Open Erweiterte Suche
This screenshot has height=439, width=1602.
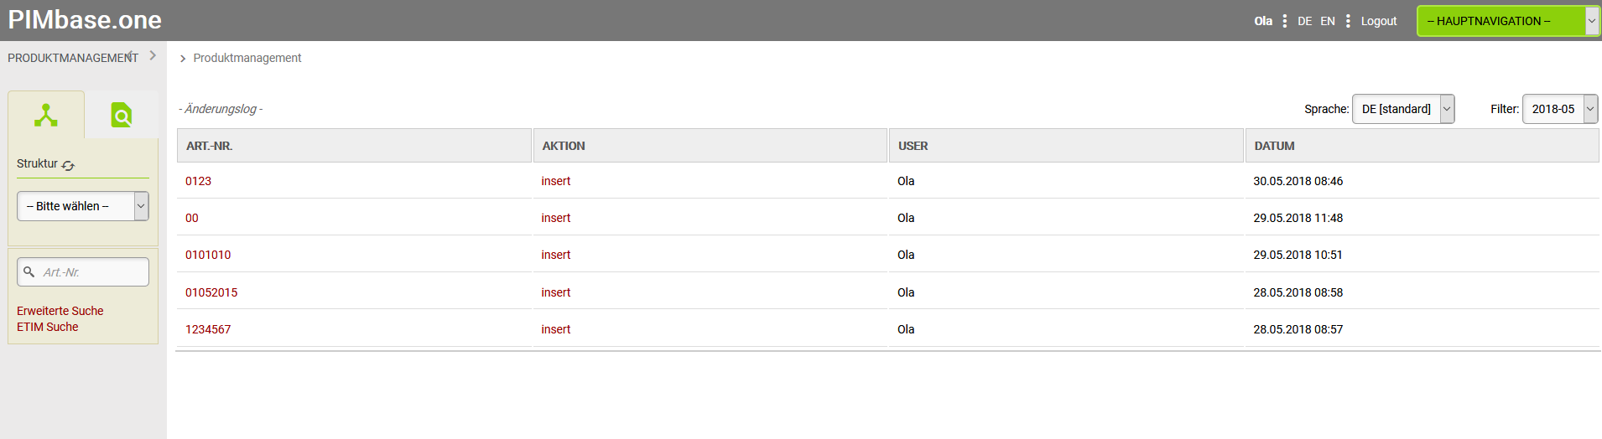(60, 311)
